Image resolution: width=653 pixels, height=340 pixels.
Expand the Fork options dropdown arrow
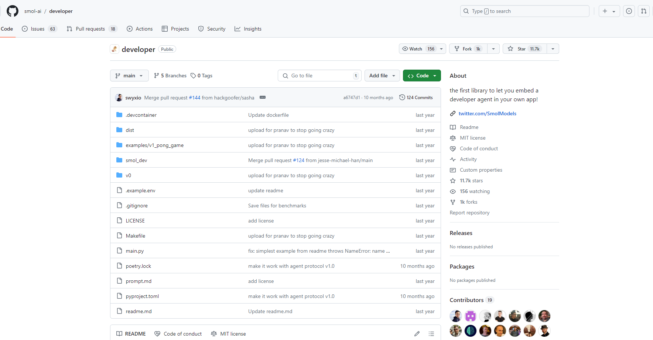tap(493, 49)
